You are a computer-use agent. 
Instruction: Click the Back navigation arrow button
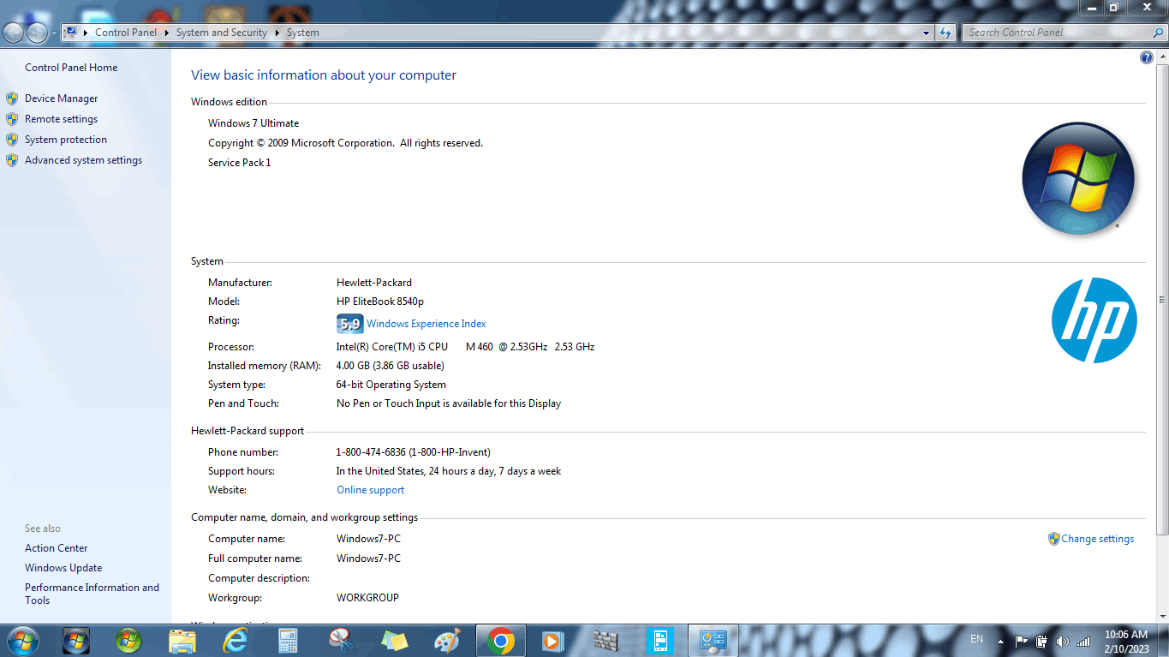14,33
